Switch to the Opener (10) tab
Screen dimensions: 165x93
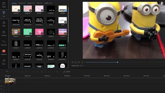click(x=31, y=3)
